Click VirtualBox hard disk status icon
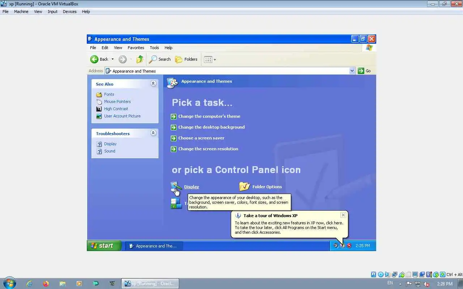This screenshot has width=463, height=289. 374,275
